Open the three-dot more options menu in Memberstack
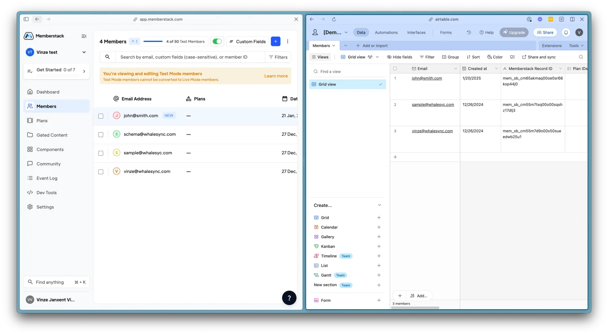608x335 pixels. (x=288, y=41)
